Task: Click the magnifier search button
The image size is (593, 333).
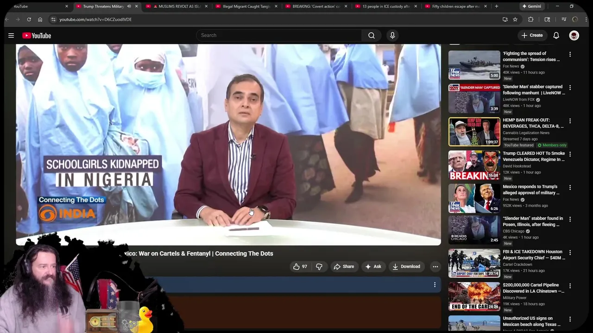Action: point(372,35)
